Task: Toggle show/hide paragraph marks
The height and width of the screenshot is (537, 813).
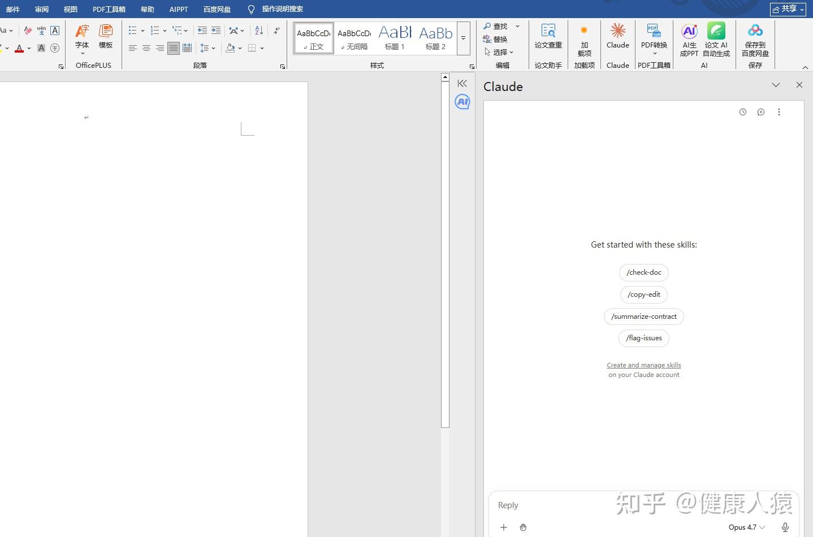Action: [x=276, y=31]
